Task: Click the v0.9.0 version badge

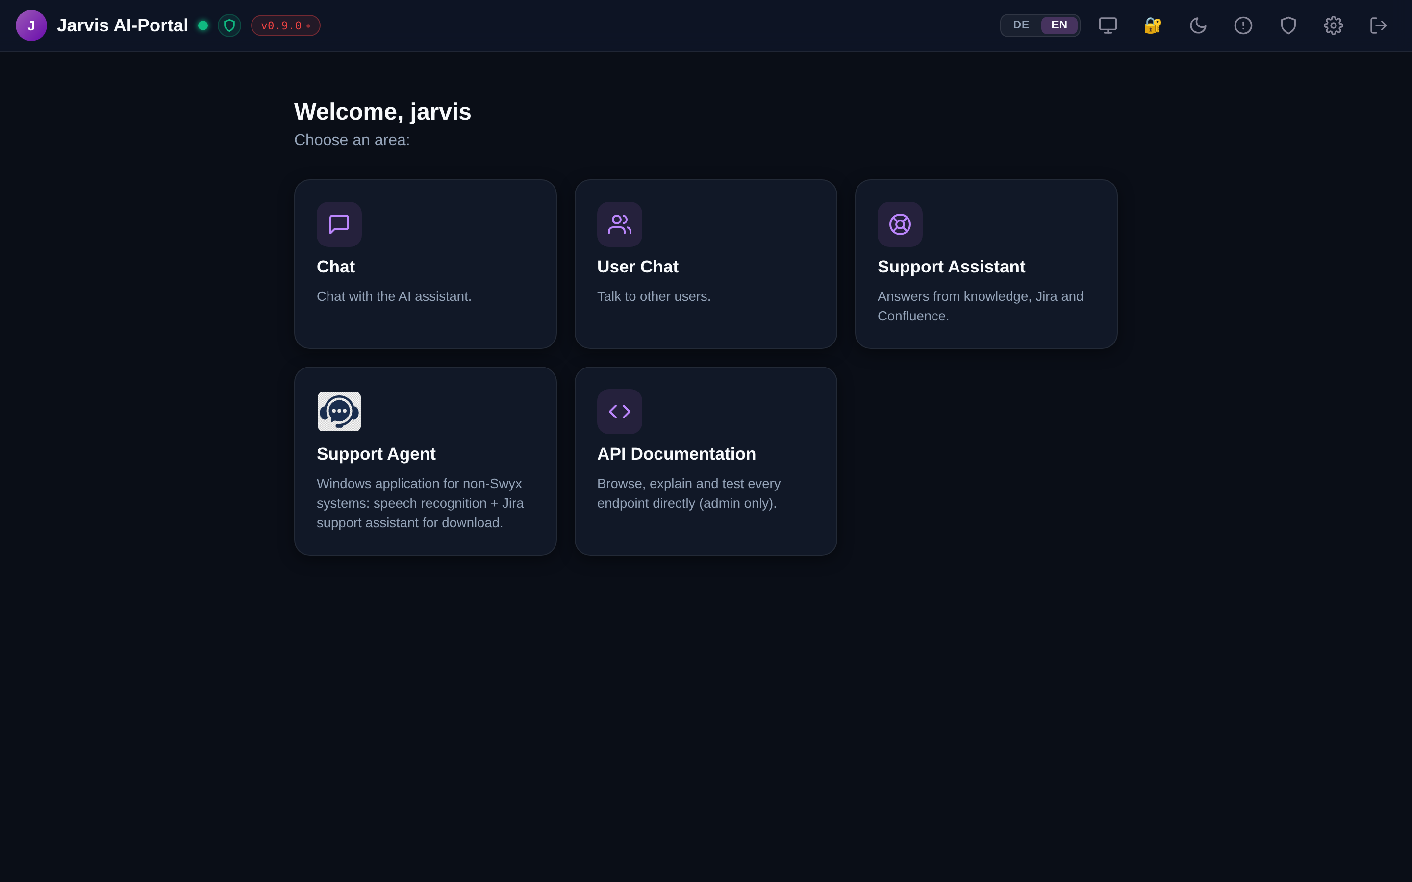Action: (285, 25)
